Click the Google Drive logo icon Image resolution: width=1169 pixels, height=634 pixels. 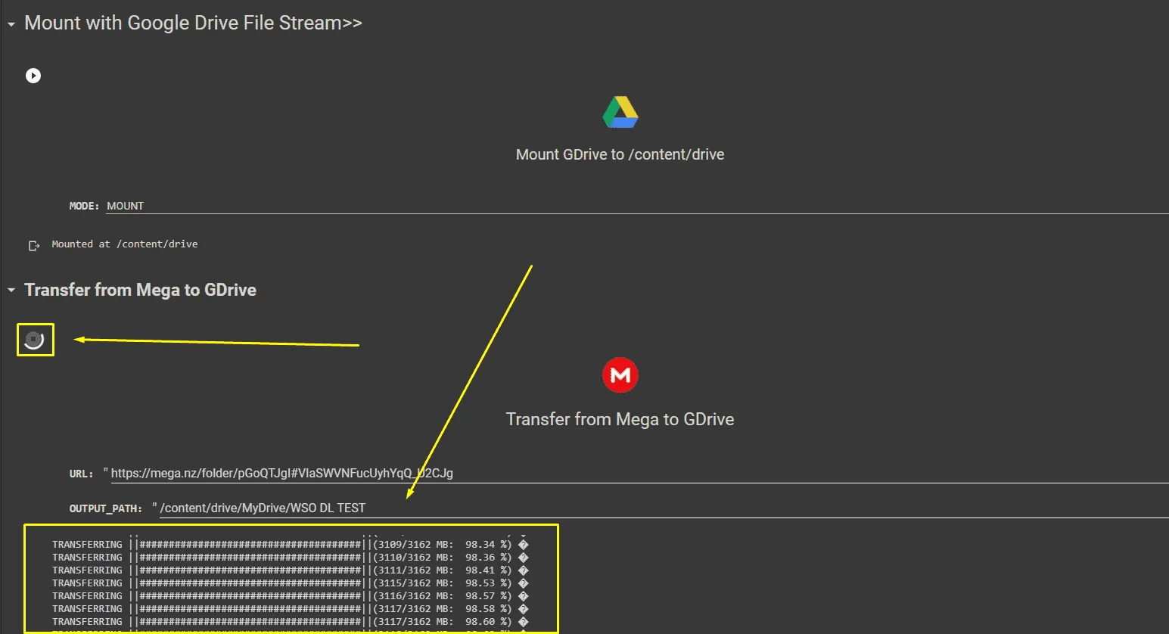(620, 112)
